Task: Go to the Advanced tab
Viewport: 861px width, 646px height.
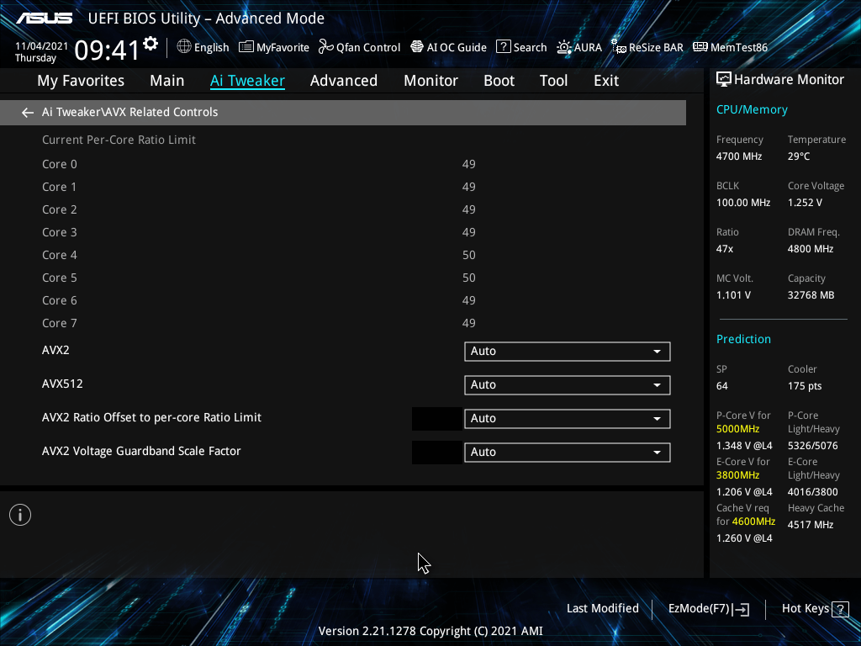Action: pos(344,81)
